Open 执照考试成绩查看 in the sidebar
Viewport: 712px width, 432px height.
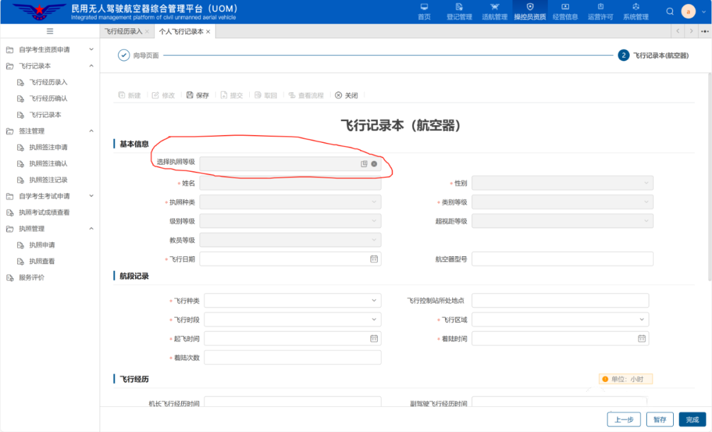point(44,212)
